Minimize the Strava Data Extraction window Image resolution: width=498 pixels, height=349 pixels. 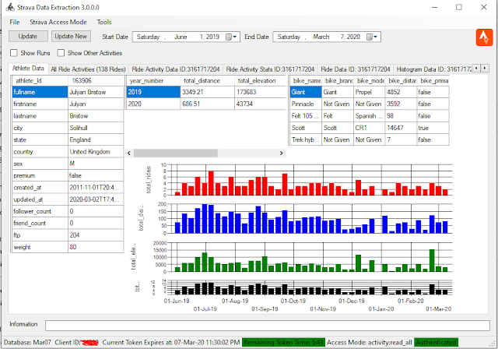(434, 7)
